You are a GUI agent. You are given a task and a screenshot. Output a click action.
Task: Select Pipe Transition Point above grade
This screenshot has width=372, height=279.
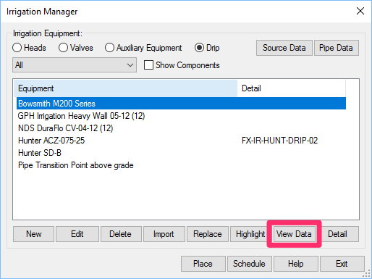pyautogui.click(x=181, y=165)
